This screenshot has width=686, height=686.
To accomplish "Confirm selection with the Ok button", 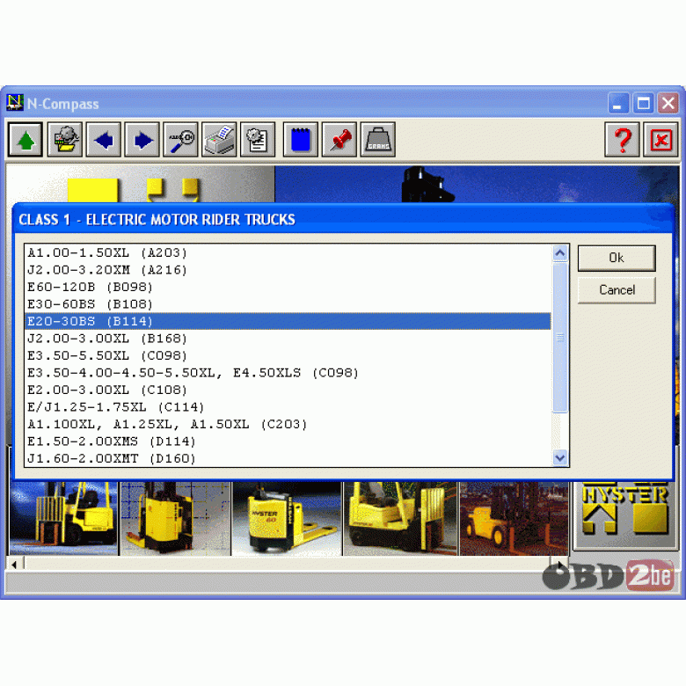I will [617, 258].
